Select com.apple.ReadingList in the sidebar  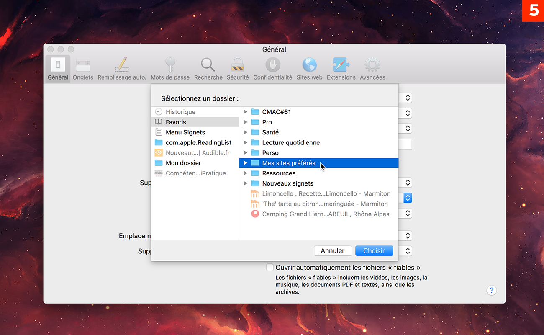(195, 142)
